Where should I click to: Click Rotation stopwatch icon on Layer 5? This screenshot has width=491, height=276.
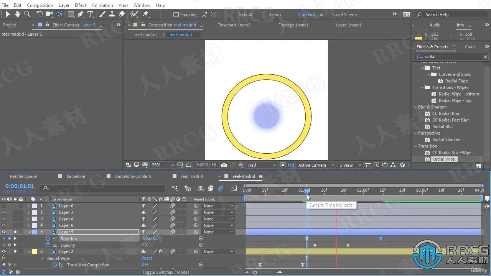click(x=48, y=238)
